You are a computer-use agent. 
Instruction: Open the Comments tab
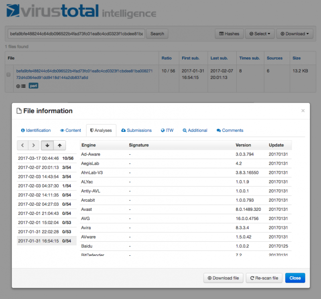click(230, 130)
